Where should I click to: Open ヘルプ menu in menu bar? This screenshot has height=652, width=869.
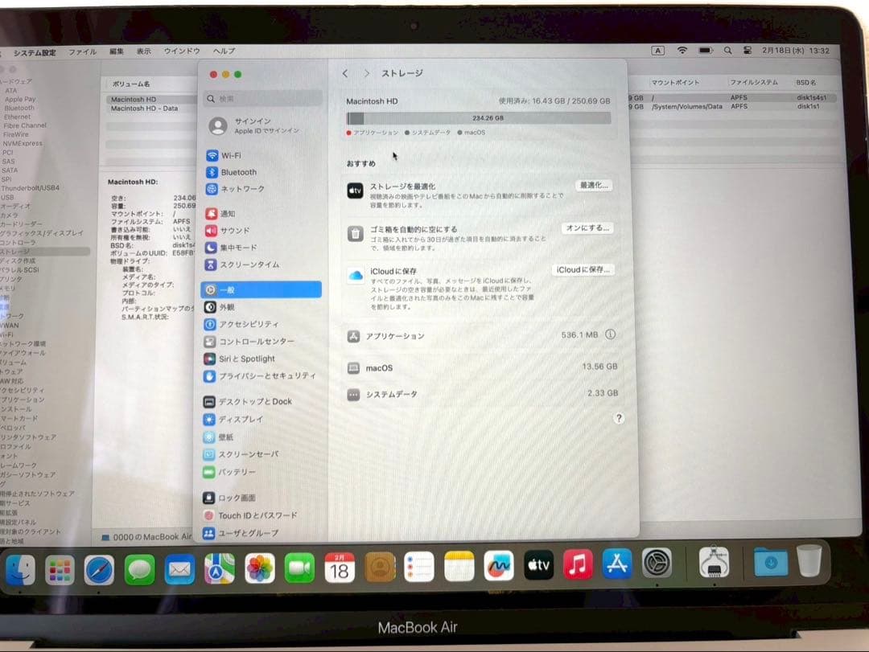click(224, 51)
